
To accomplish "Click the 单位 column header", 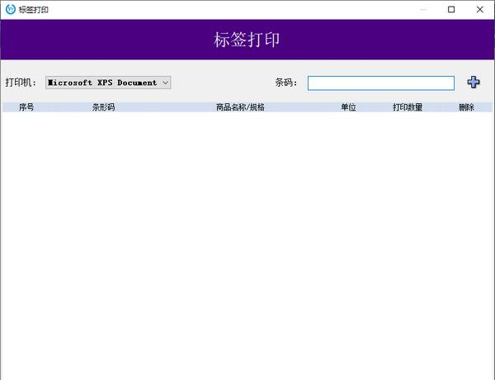I will point(348,107).
